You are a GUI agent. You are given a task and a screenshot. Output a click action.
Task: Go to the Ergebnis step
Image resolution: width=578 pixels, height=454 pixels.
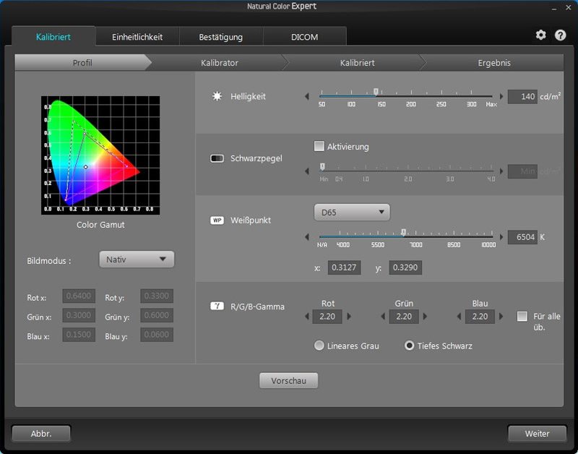tap(494, 63)
